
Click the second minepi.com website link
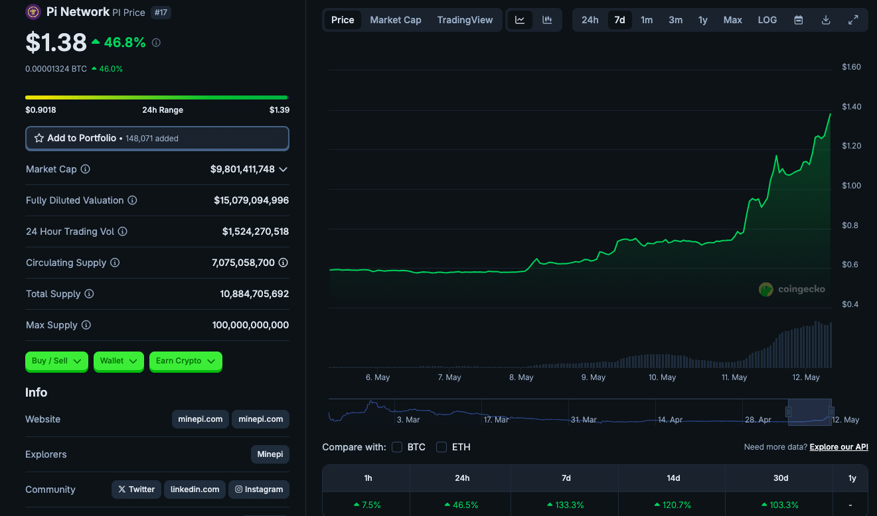coord(261,419)
